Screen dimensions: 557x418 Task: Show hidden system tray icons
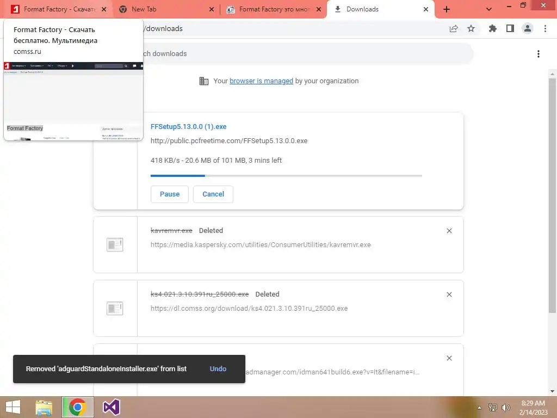click(x=479, y=408)
